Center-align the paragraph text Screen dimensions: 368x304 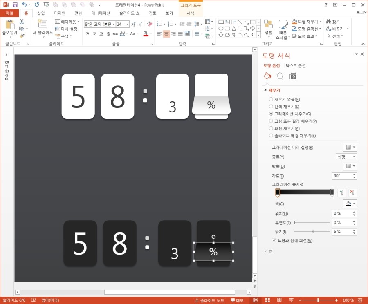pyautogui.click(x=166, y=34)
